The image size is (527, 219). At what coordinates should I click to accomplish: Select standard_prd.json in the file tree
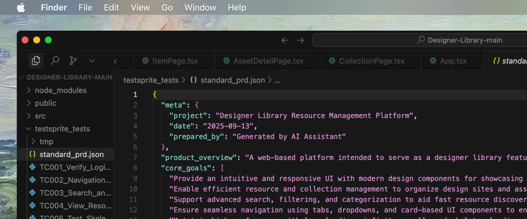point(65,154)
